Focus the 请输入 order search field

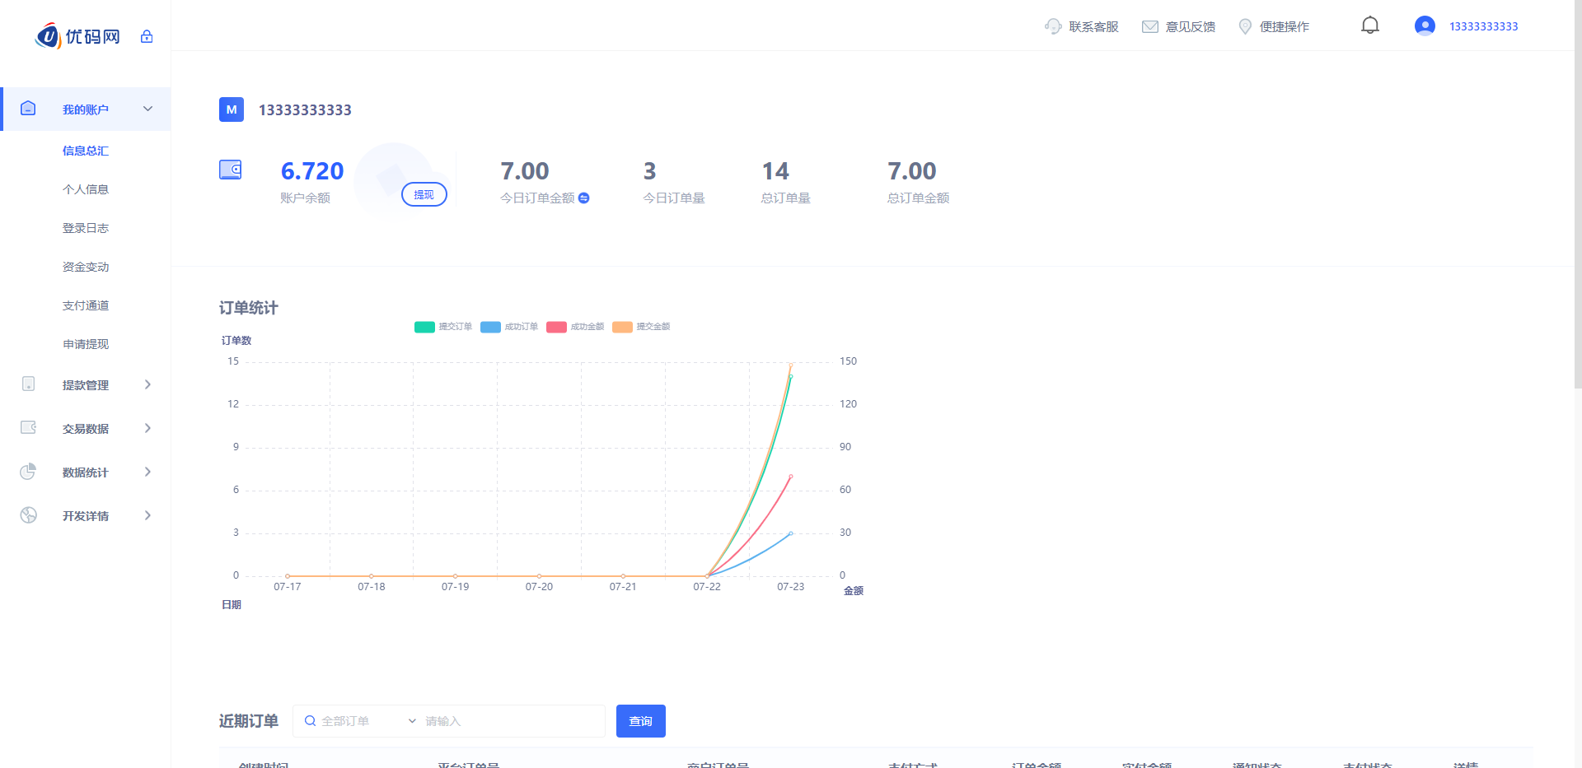pos(511,721)
